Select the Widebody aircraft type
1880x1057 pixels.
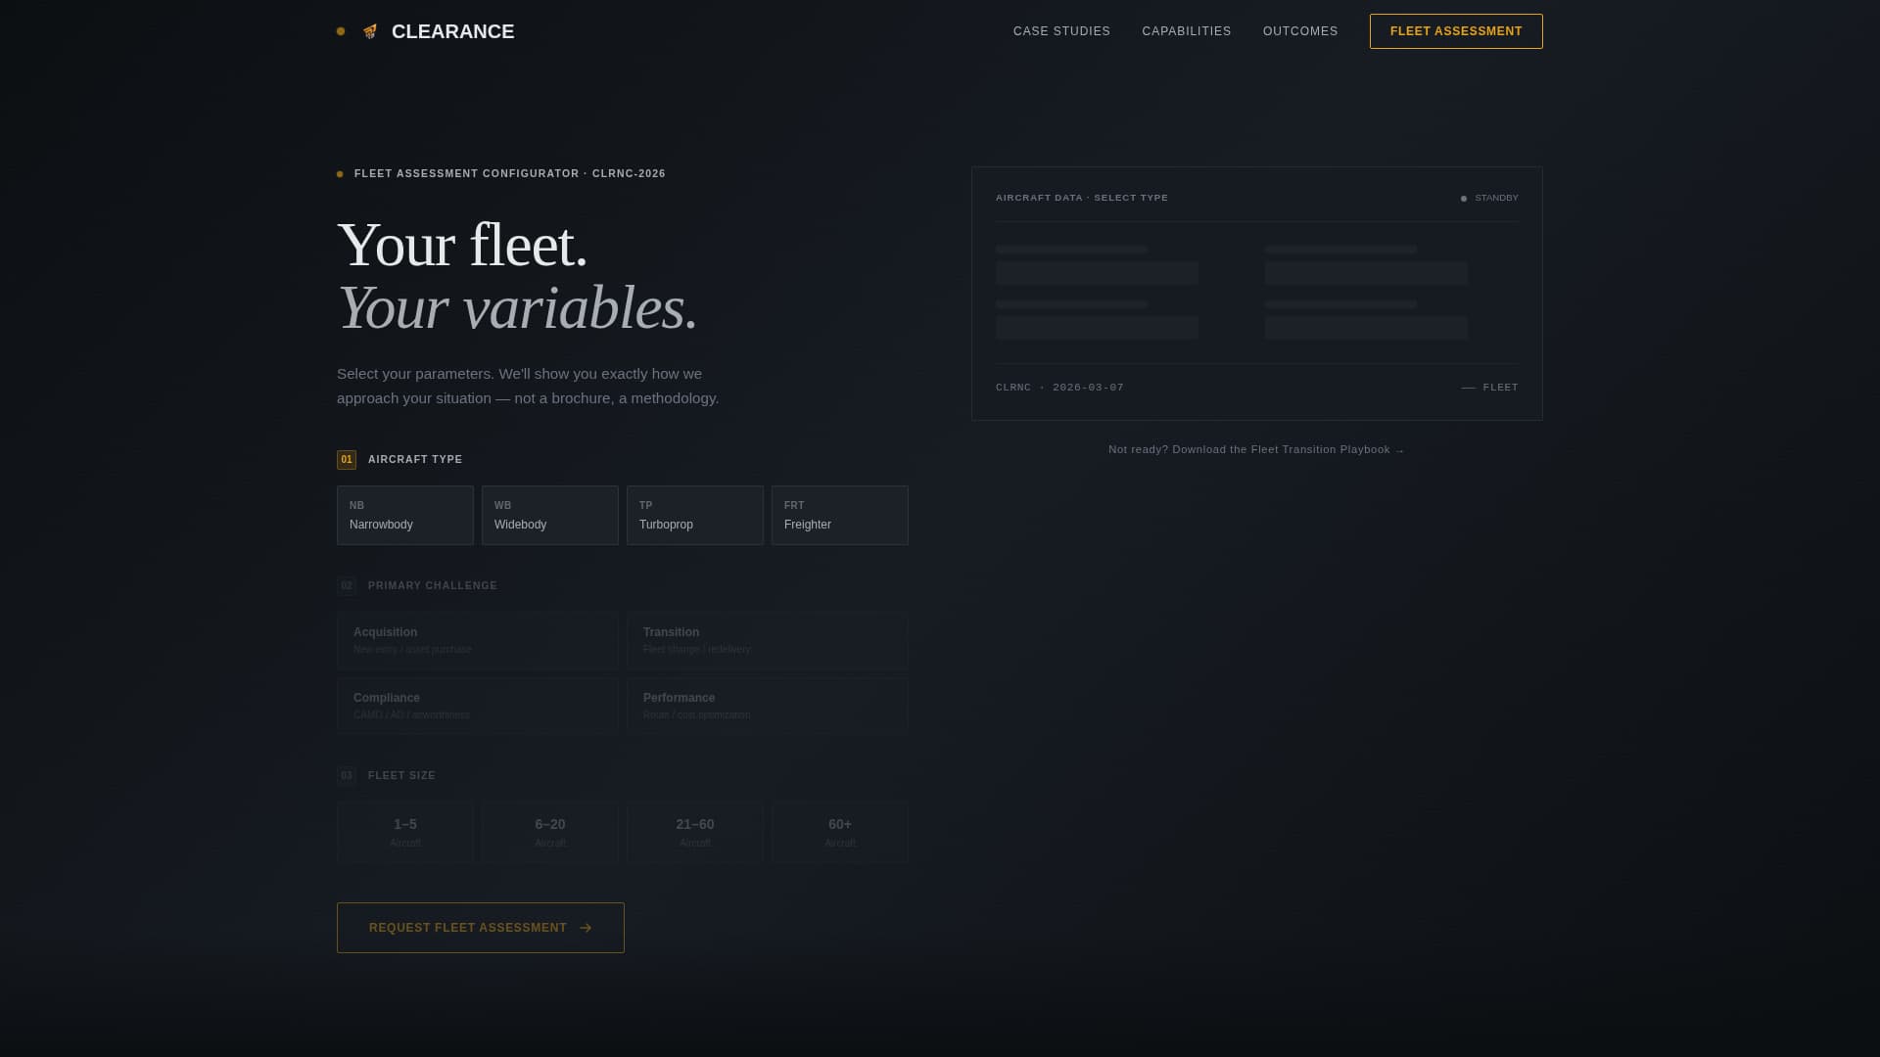tap(549, 516)
